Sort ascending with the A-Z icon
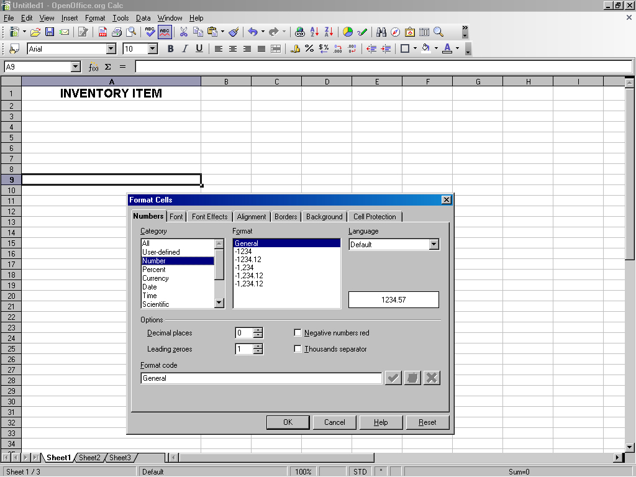The width and height of the screenshot is (636, 477). [x=314, y=32]
